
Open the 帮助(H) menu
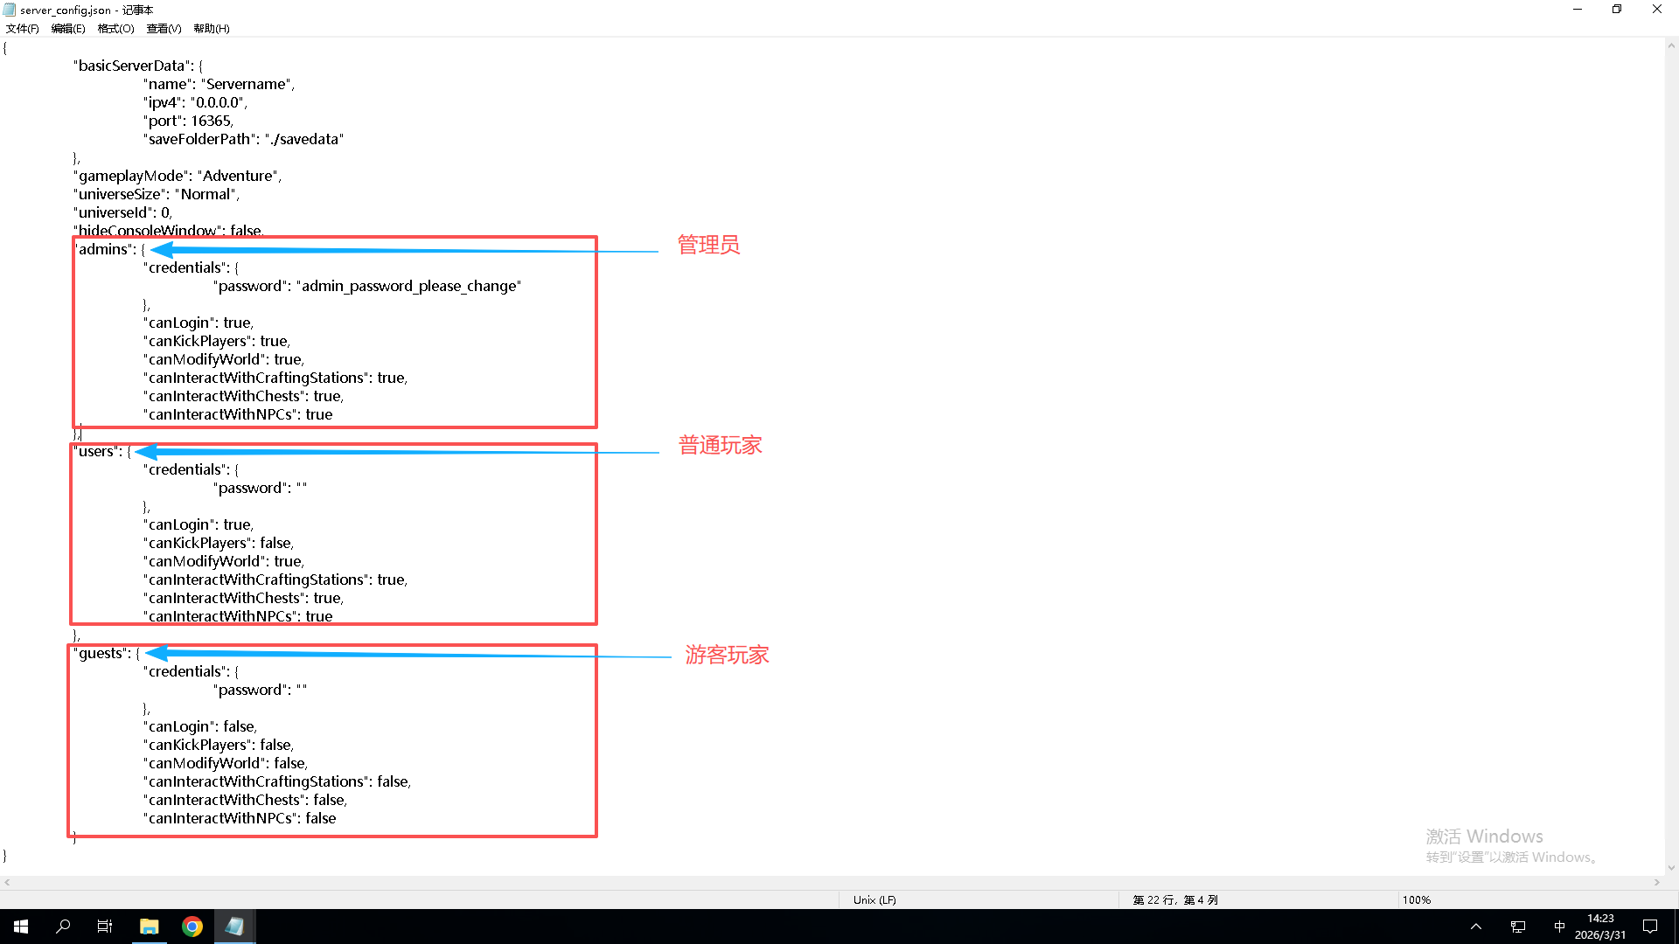click(x=211, y=29)
